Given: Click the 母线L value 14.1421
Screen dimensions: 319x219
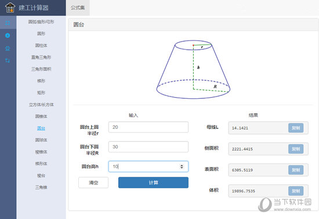Looking at the screenshot, I should [240, 128].
